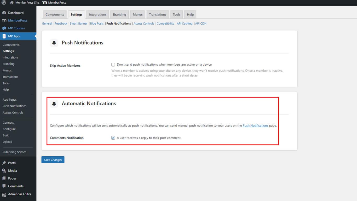Click the Save Changes button

(x=53, y=160)
